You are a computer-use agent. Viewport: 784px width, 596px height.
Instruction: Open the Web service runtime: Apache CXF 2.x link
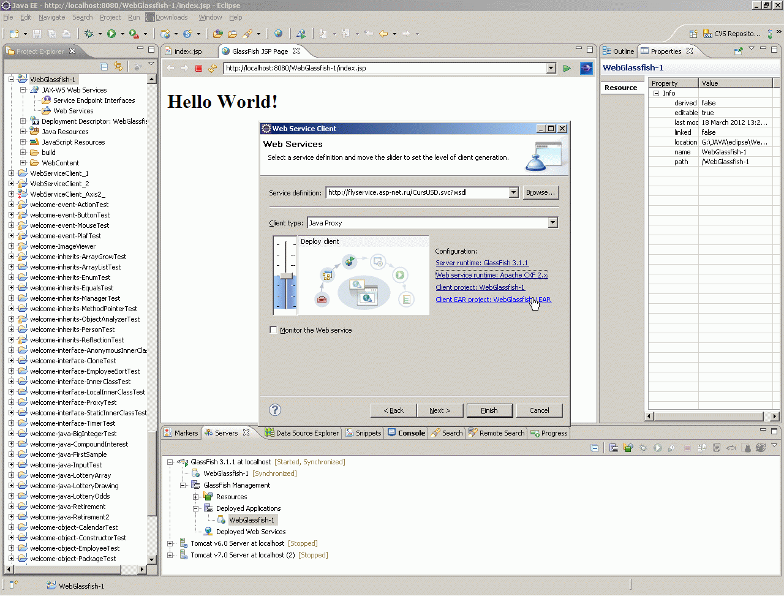(x=492, y=276)
